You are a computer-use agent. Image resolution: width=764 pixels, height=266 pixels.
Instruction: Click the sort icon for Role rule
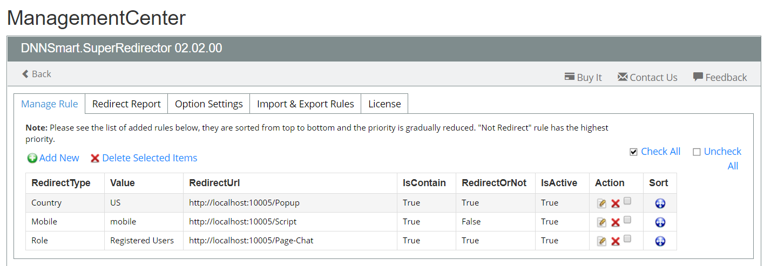point(660,241)
